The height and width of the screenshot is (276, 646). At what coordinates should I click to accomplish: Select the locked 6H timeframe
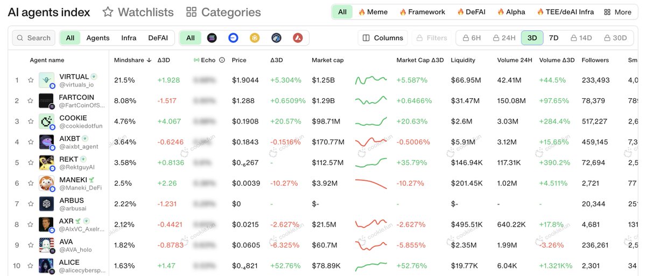coord(471,38)
